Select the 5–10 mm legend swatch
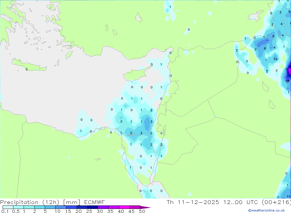 [50, 207]
